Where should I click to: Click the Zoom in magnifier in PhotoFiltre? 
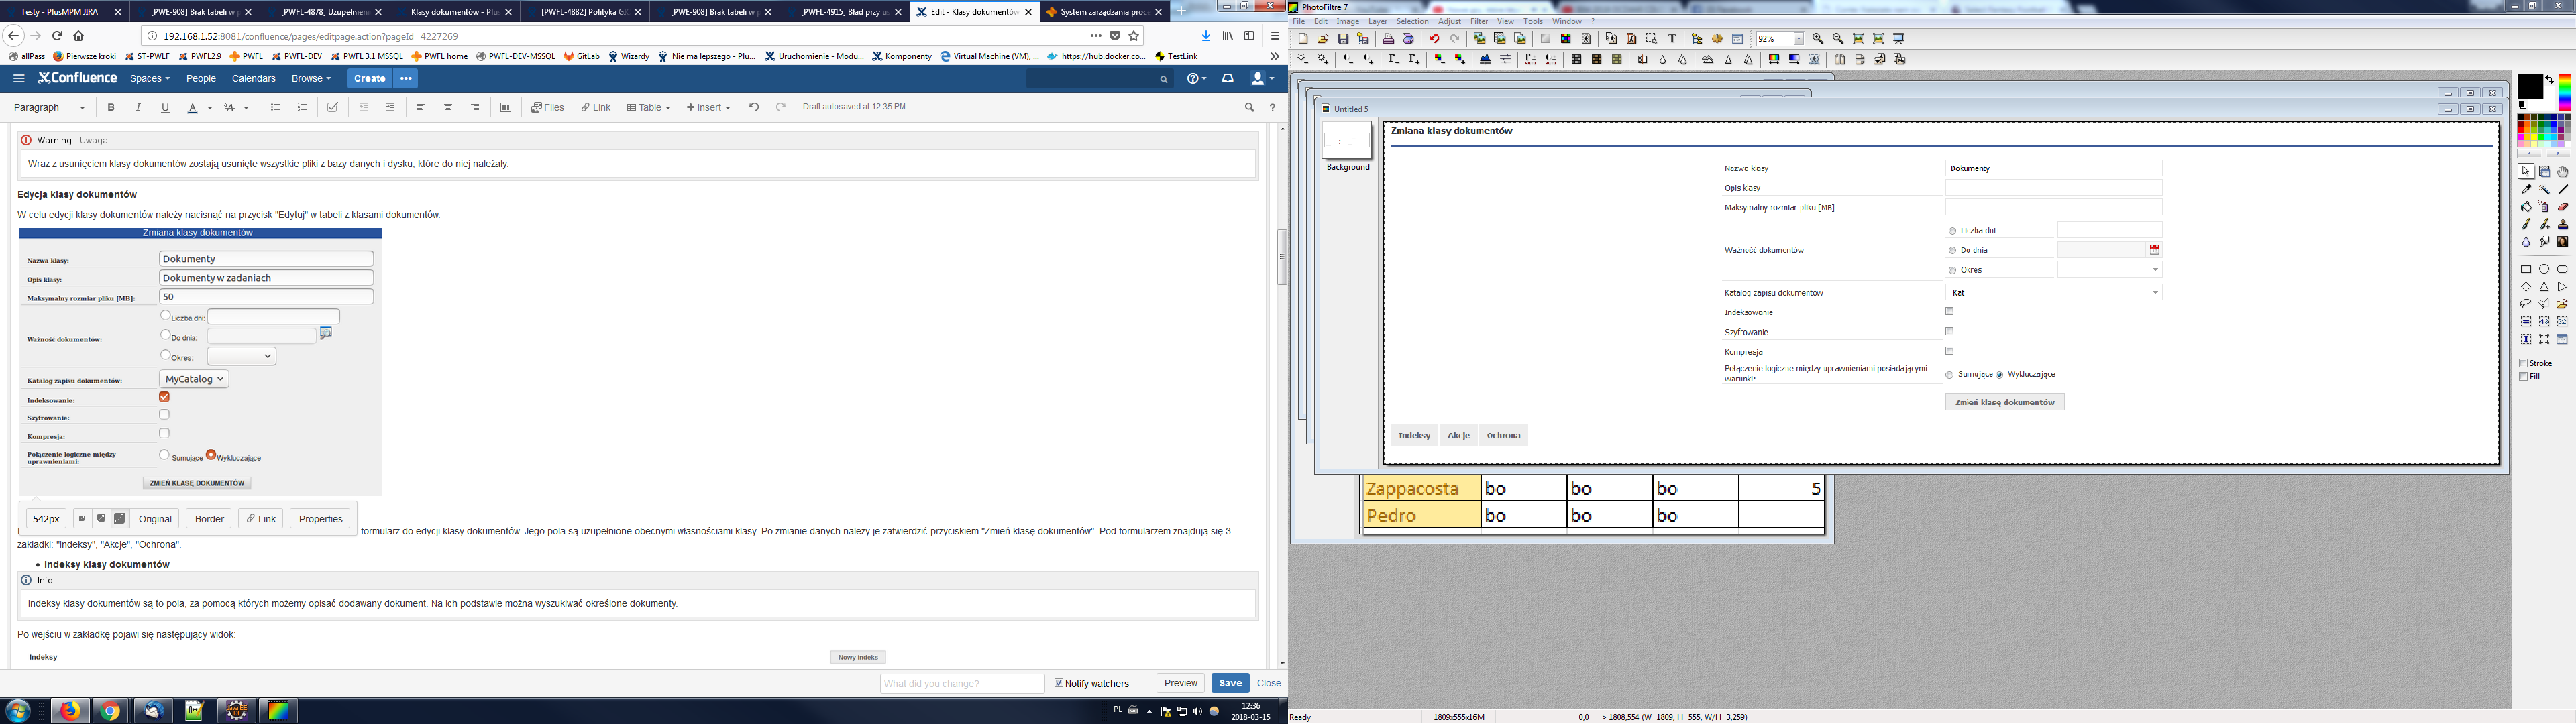1818,39
